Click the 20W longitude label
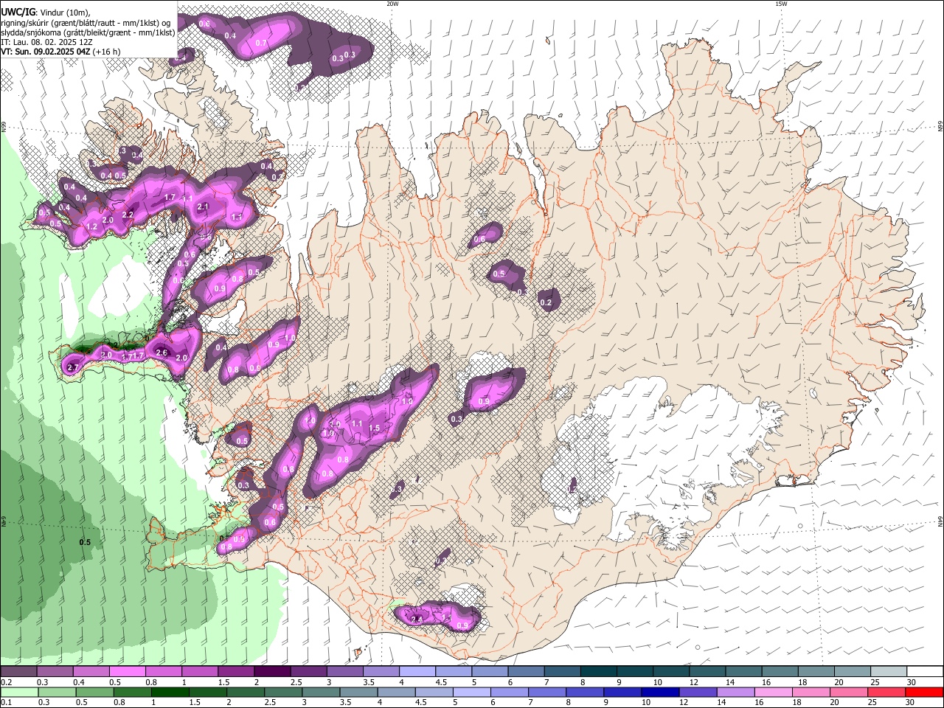The height and width of the screenshot is (708, 944). (x=392, y=3)
